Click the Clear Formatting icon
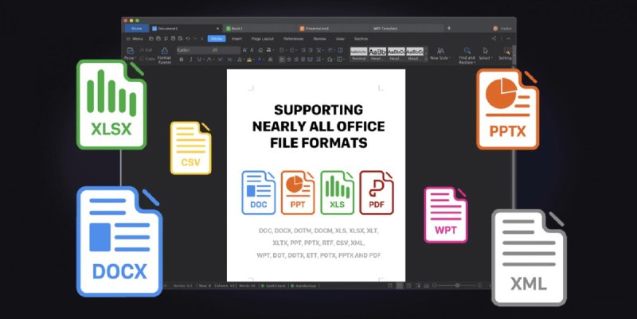This screenshot has height=319, width=637. click(260, 50)
